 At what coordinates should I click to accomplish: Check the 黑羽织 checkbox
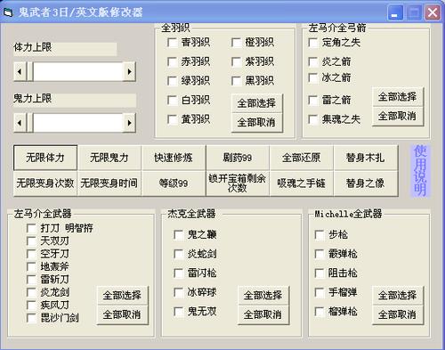(236, 81)
